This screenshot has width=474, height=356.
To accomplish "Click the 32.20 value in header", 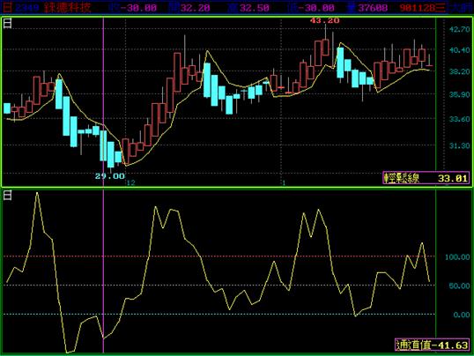I will point(195,8).
